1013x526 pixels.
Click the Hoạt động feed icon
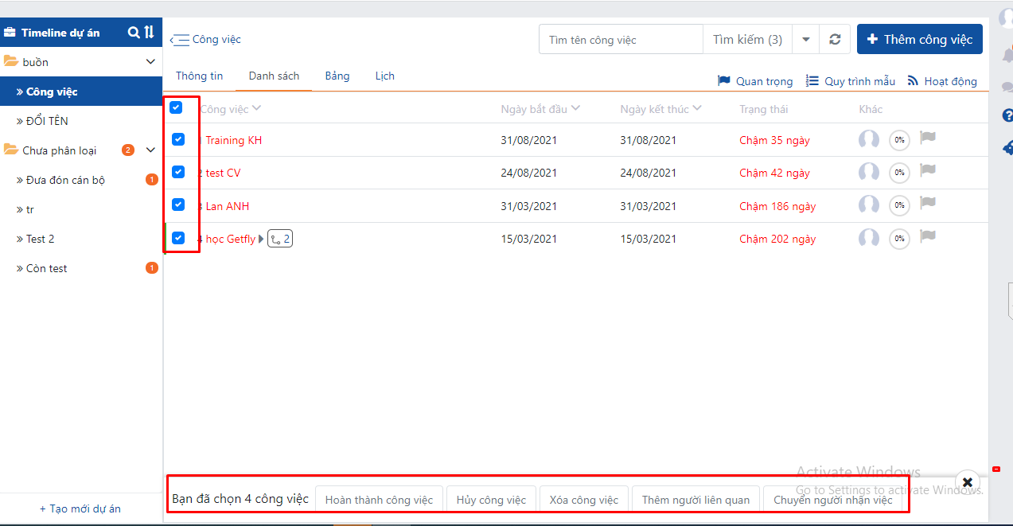(x=913, y=81)
